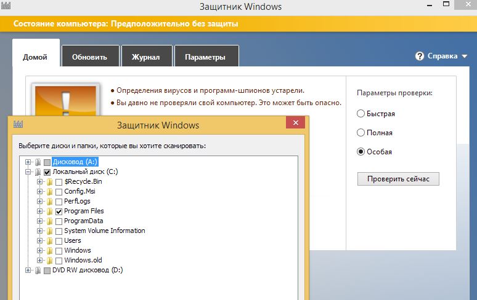Uncheck the Локальный диск (C:) checkbox
This screenshot has height=300, width=477.
click(47, 172)
